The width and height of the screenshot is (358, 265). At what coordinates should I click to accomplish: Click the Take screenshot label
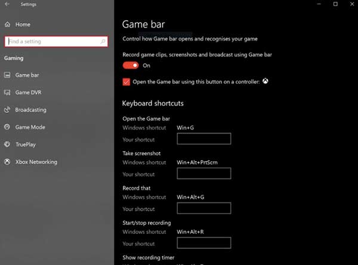click(141, 153)
